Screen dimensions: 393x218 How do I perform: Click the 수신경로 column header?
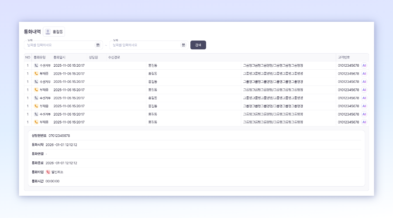click(114, 58)
